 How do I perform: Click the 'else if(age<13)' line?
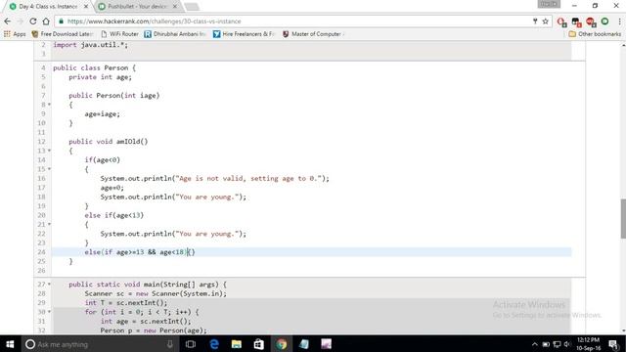[114, 215]
